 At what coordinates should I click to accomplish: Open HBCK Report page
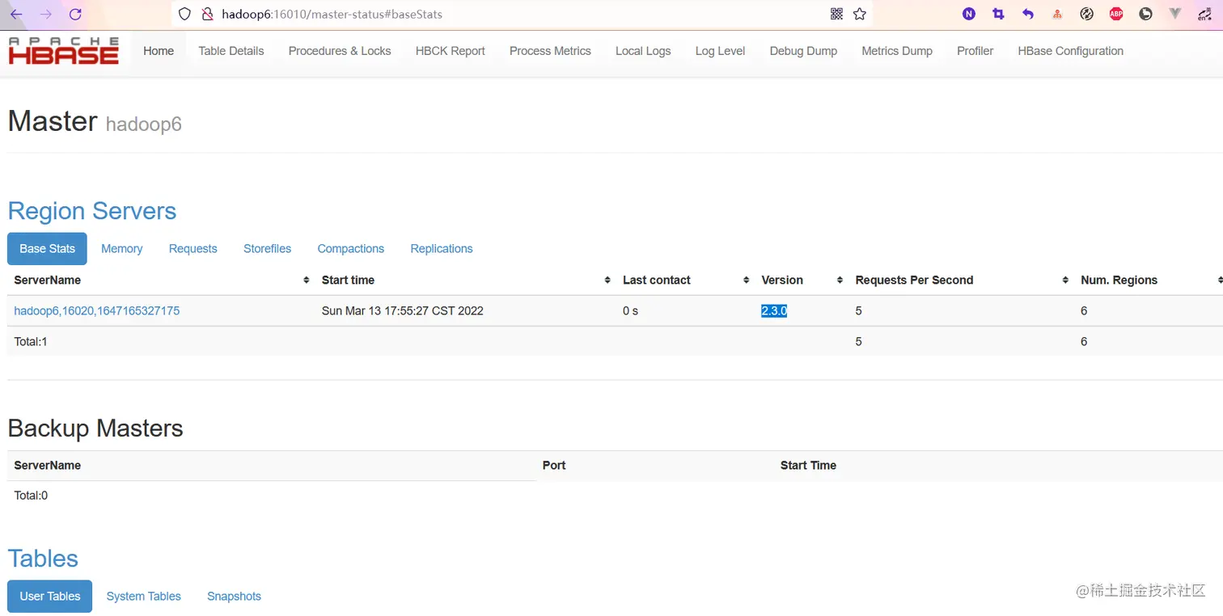(x=451, y=51)
